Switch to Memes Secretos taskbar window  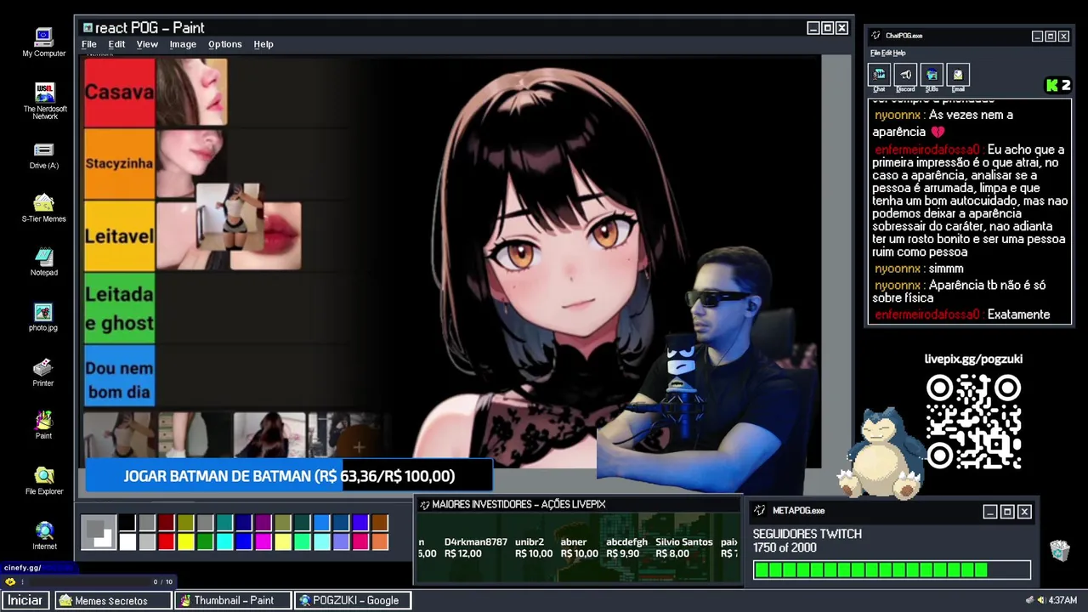pos(112,600)
